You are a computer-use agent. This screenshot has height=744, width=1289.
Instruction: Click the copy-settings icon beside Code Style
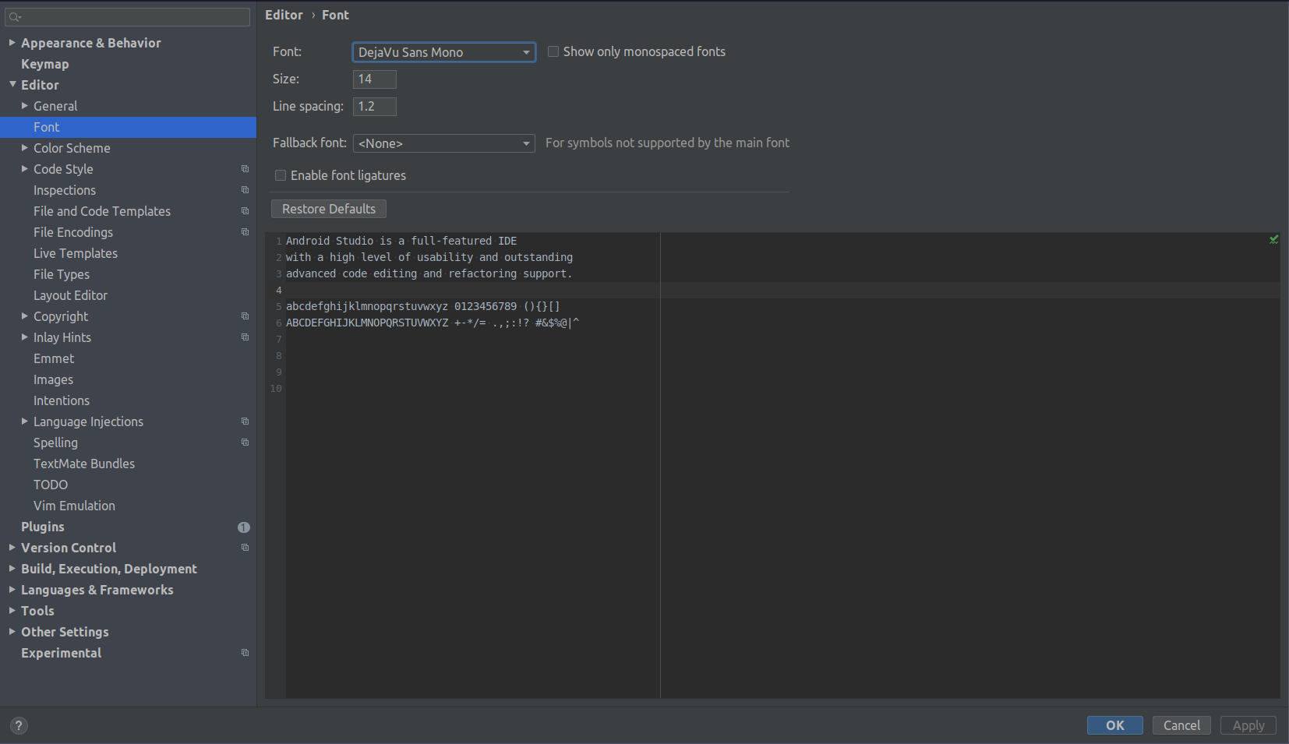tap(245, 169)
